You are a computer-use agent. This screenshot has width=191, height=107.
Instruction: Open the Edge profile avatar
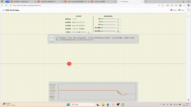click(180, 5)
